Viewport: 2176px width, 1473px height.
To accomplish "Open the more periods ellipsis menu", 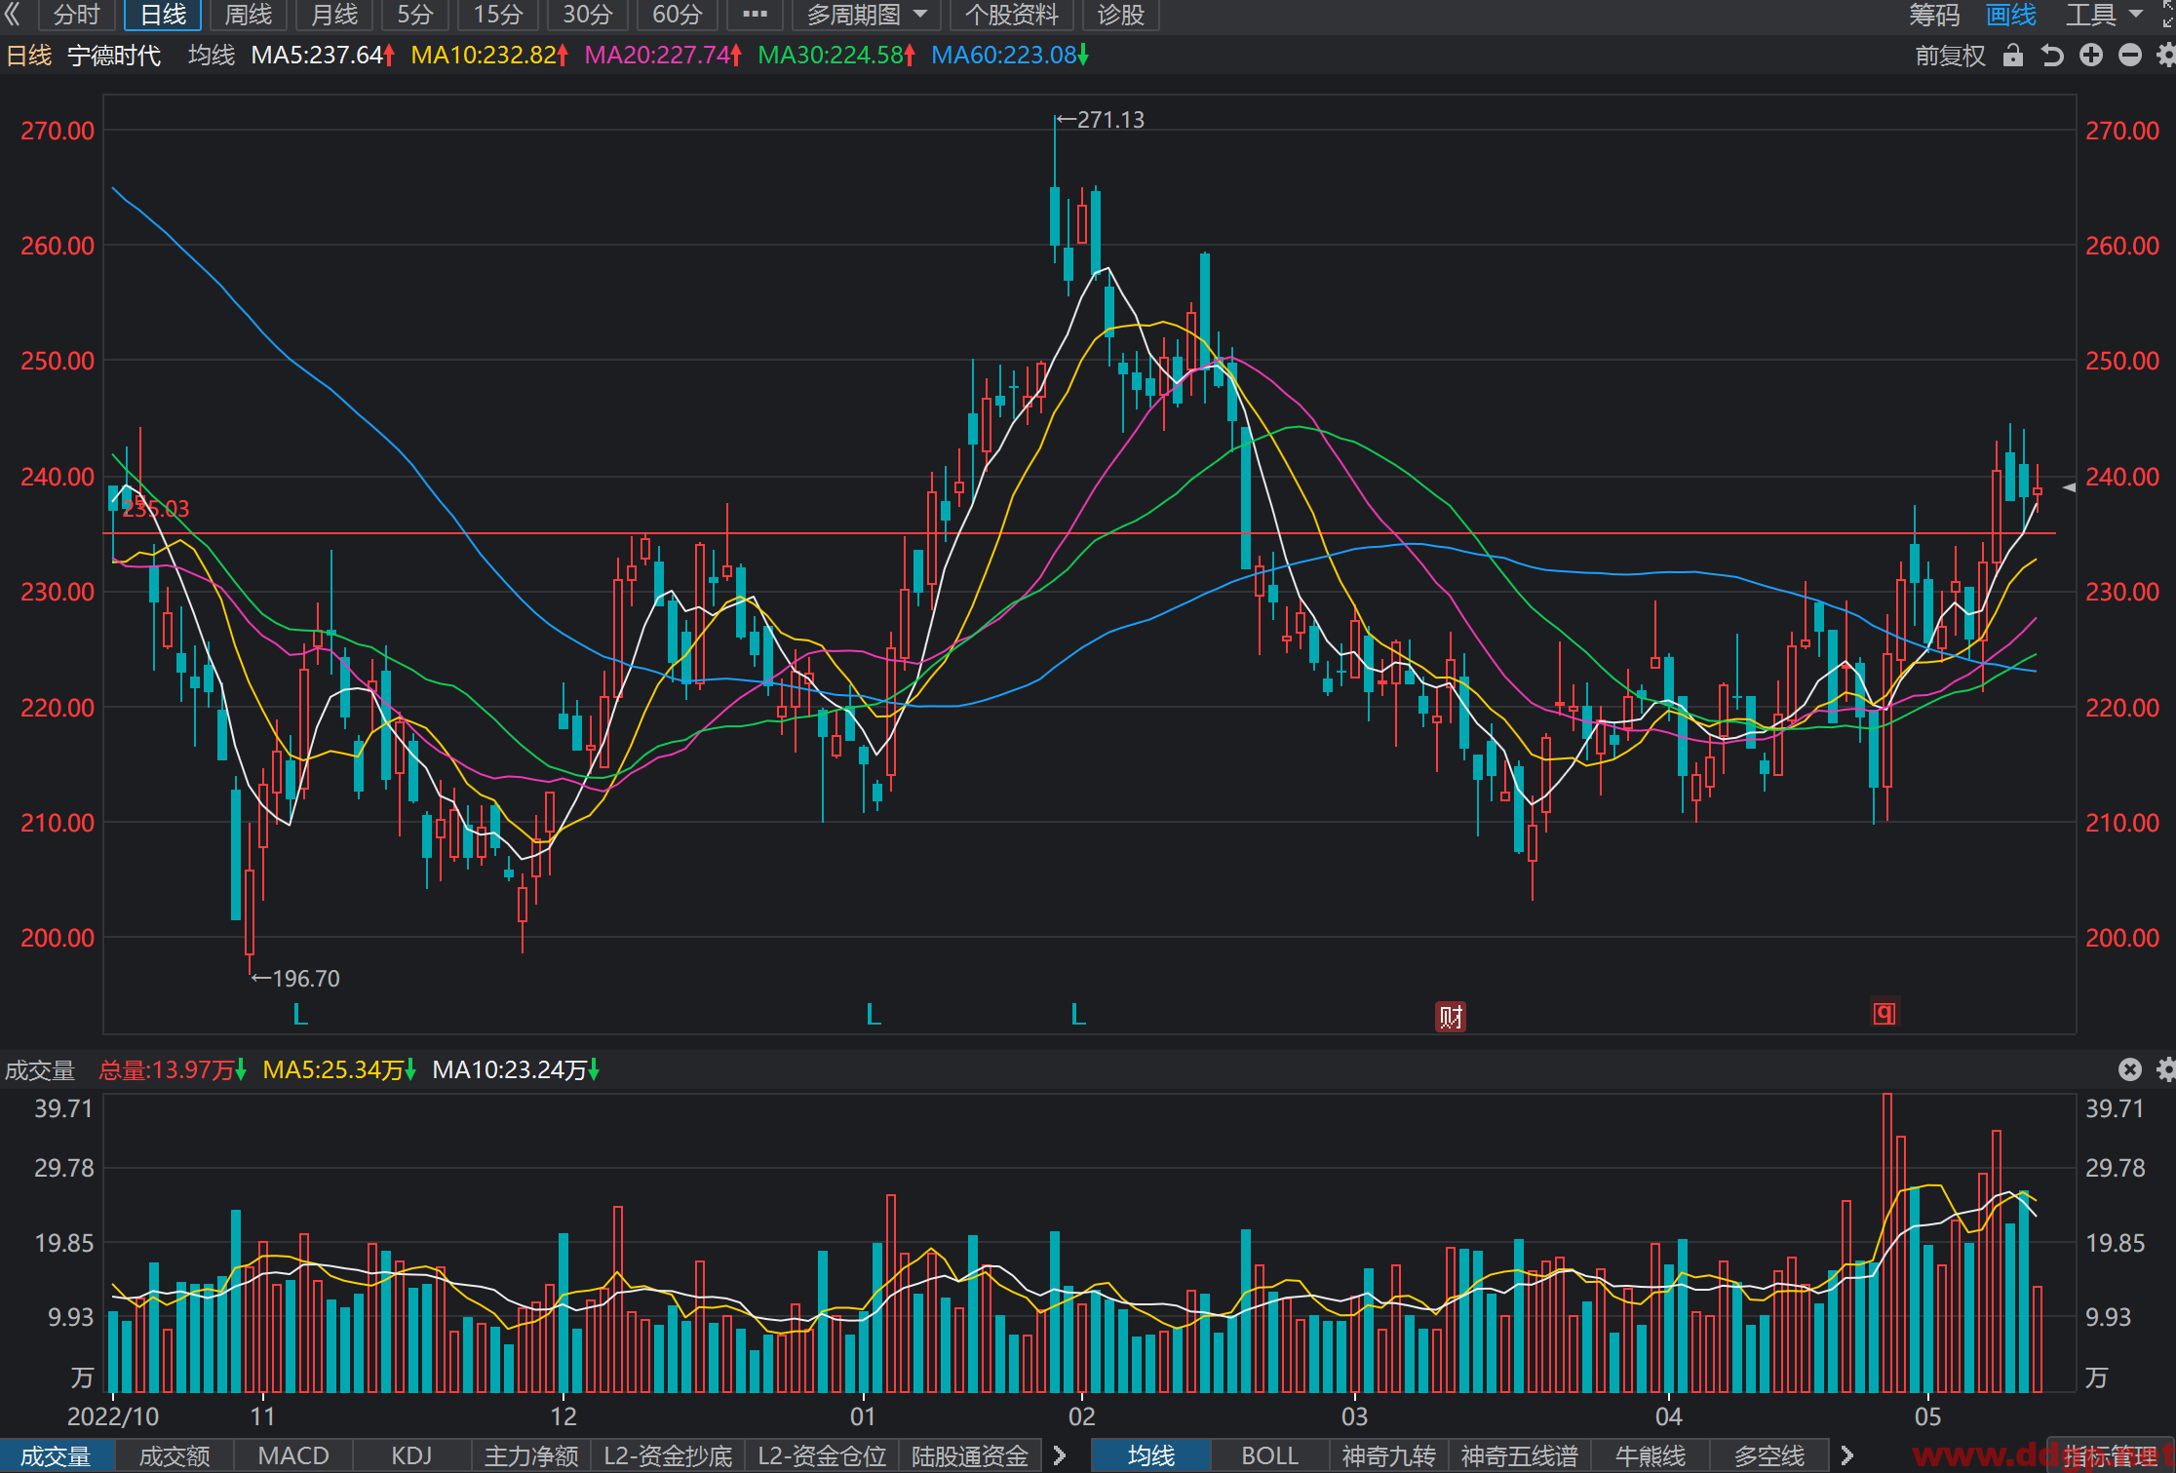I will 755,15.
